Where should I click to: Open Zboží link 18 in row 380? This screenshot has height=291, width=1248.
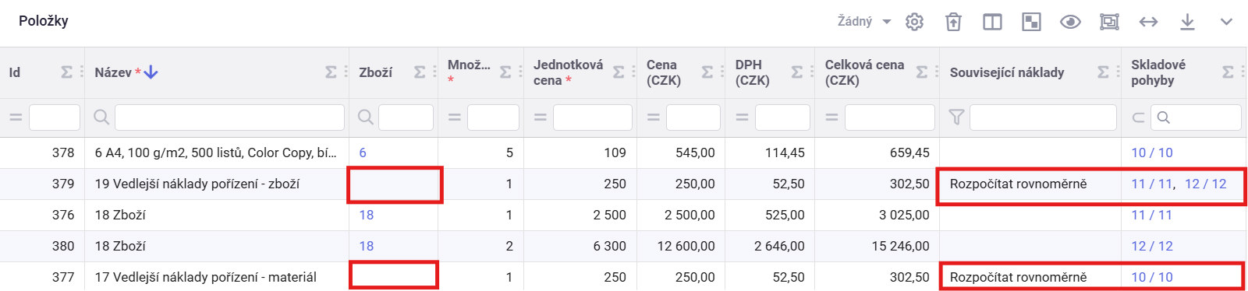367,246
